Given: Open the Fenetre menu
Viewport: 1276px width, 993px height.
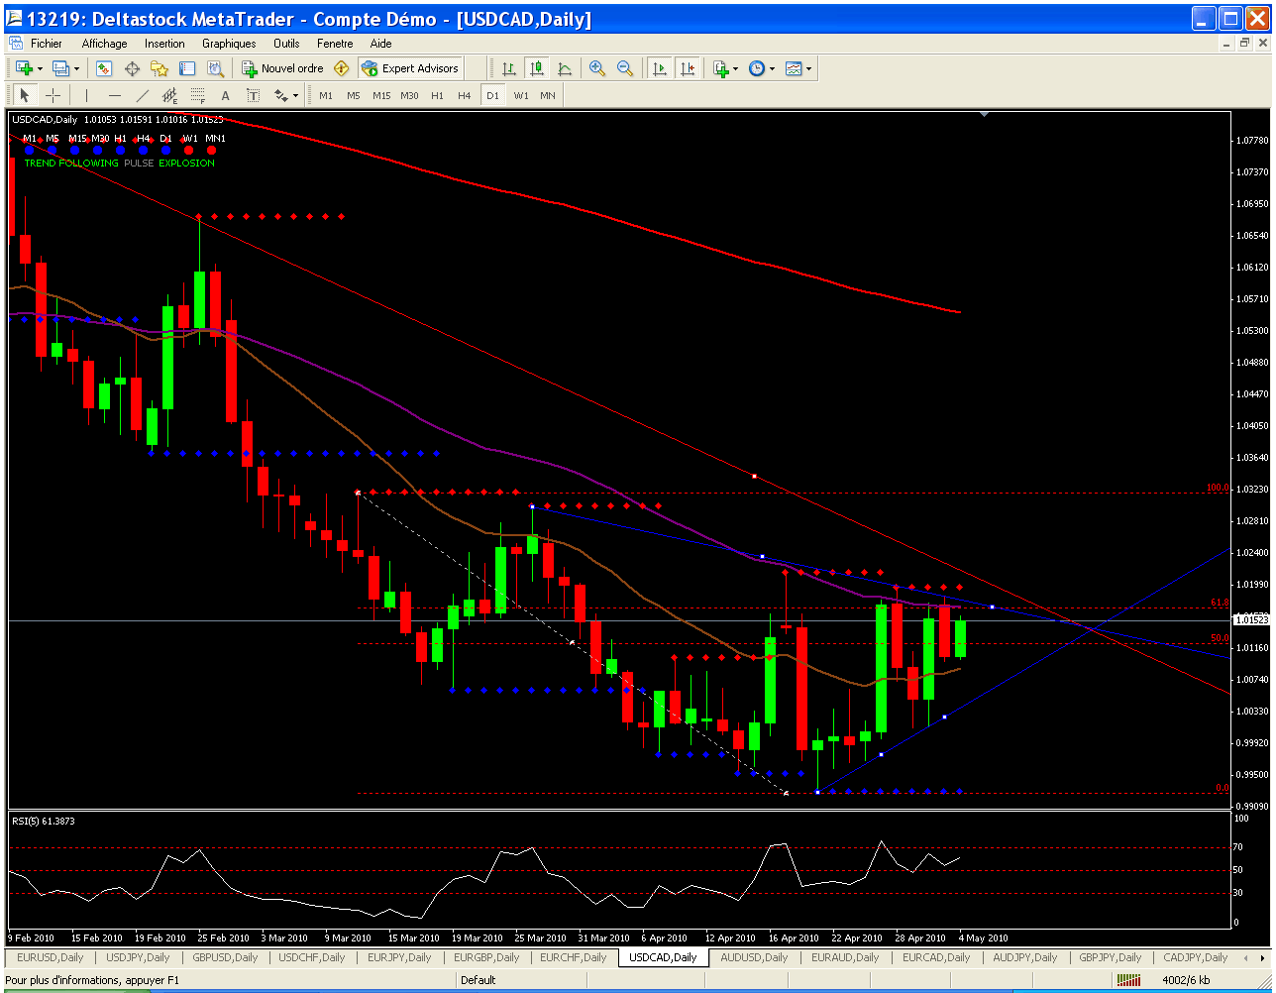Looking at the screenshot, I should tap(335, 44).
